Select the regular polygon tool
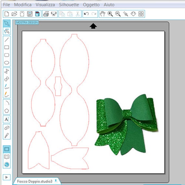The image size is (185, 185). 7,111
